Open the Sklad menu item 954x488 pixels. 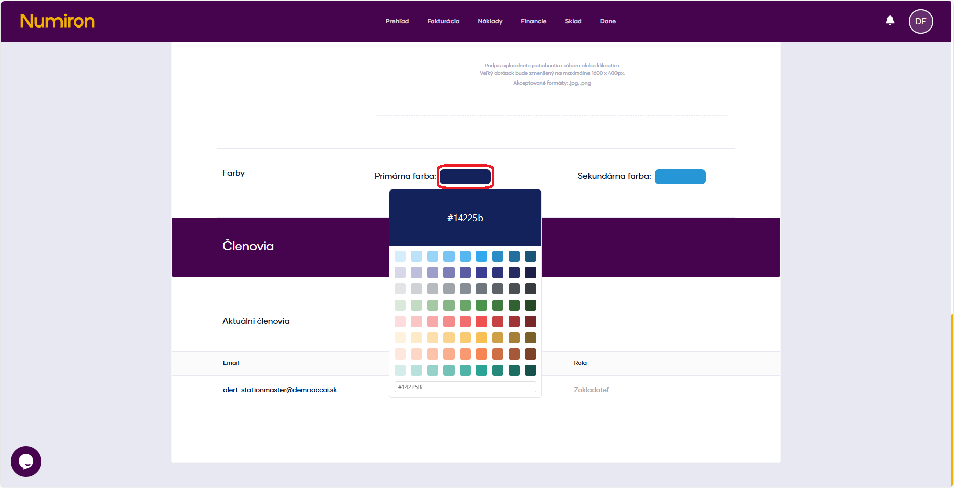(573, 21)
